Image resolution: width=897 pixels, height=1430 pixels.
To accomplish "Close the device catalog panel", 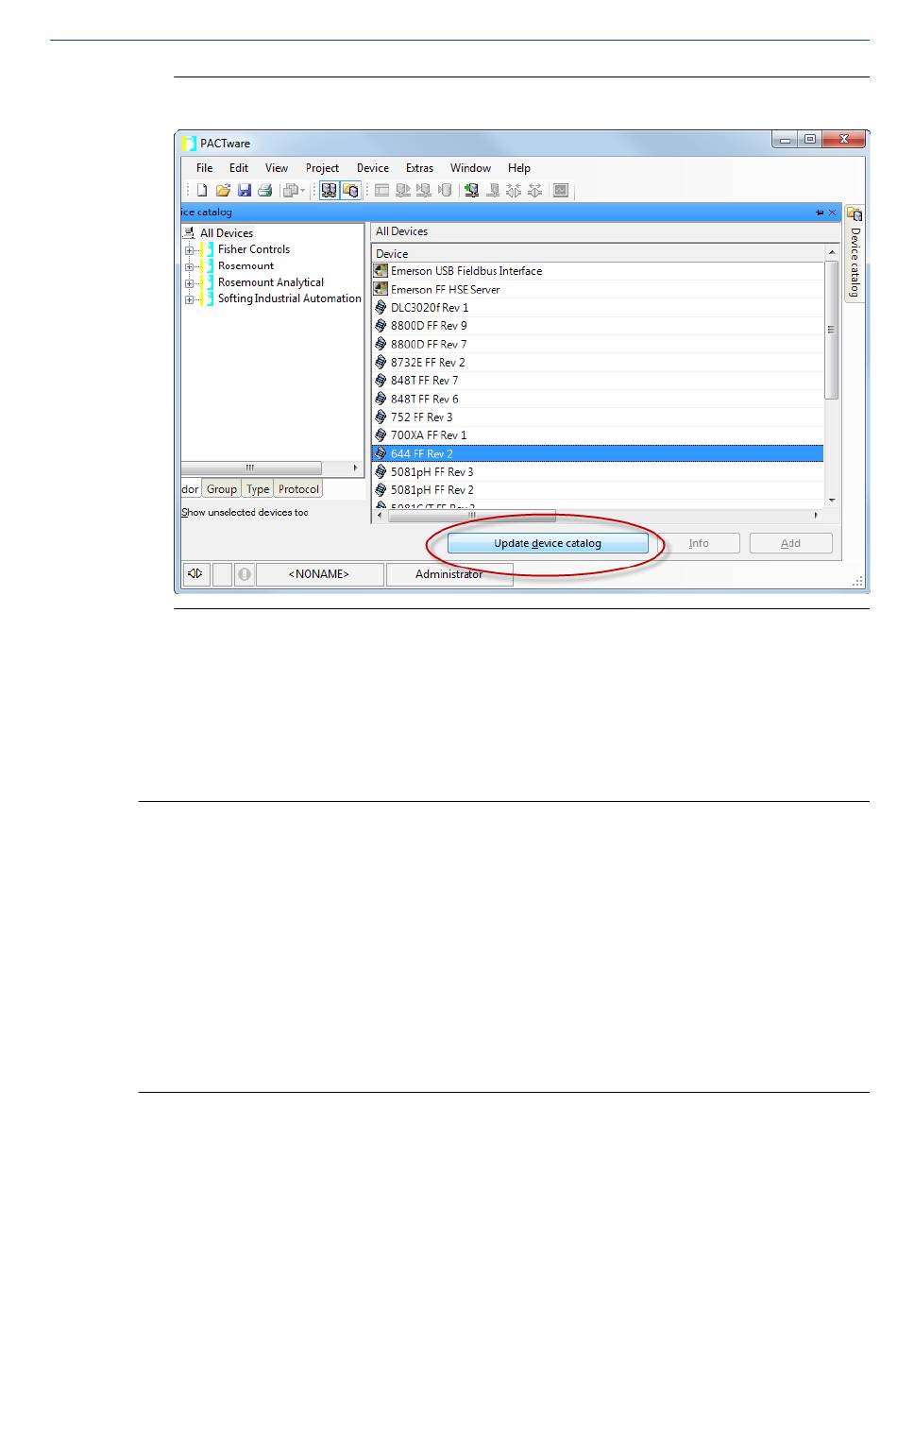I will (832, 213).
